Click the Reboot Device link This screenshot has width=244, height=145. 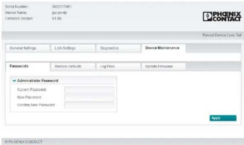pyautogui.click(x=214, y=35)
